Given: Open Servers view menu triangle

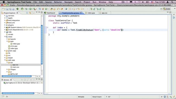Looking at the screenshot, I should 37,79.
